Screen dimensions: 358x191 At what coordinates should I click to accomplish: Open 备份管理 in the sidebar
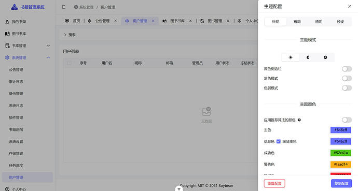coord(27,94)
